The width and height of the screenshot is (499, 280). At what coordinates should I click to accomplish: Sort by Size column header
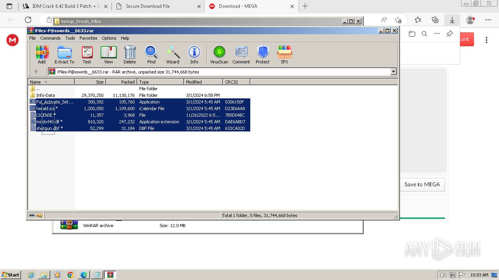[90, 82]
